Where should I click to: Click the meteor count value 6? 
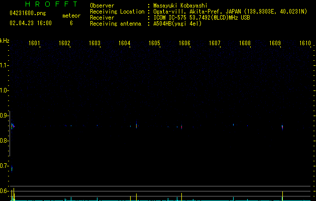[71, 23]
